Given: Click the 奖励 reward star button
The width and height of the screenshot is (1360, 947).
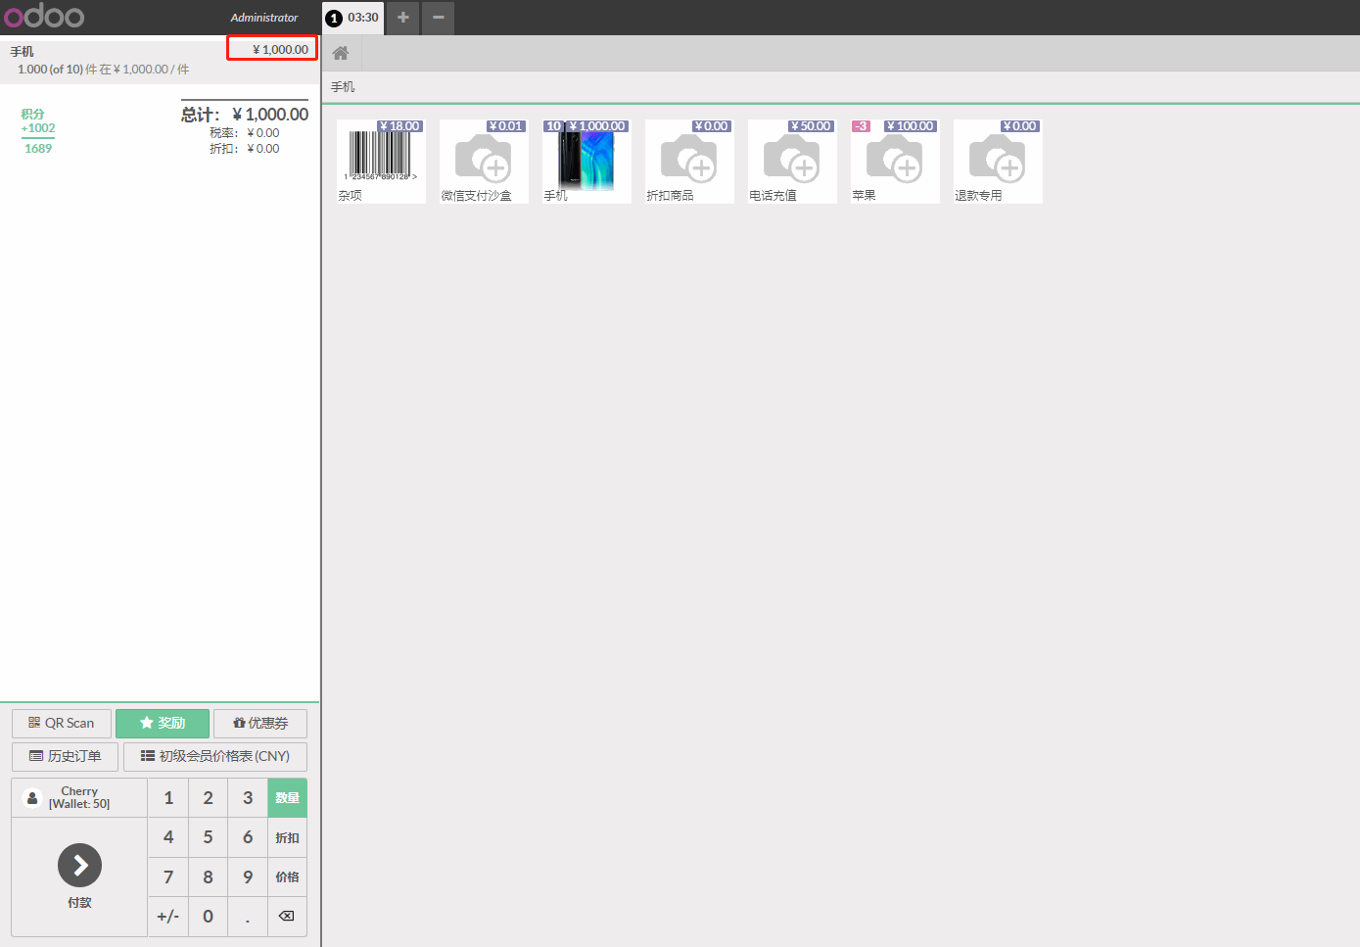Looking at the screenshot, I should (163, 724).
